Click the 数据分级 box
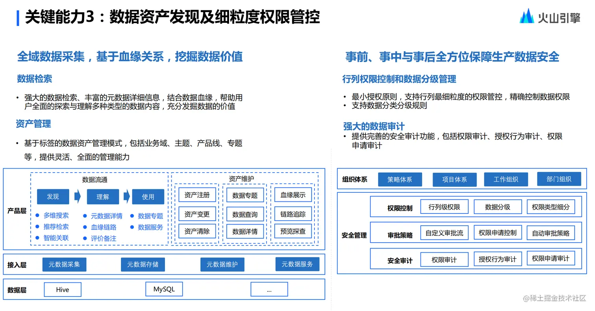Image resolution: width=595 pixels, height=311 pixels. (497, 207)
